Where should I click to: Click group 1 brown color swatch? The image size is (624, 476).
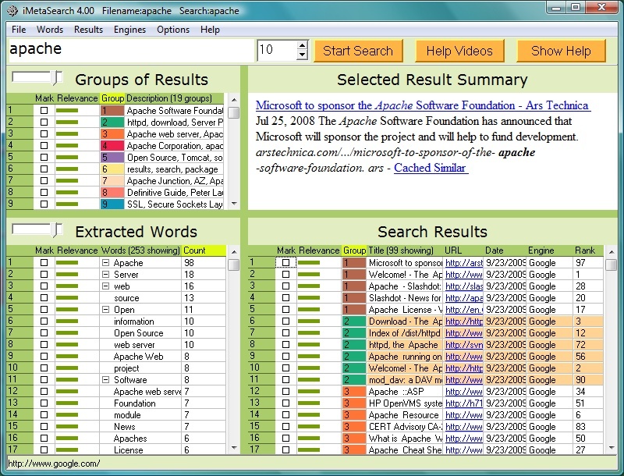point(112,111)
